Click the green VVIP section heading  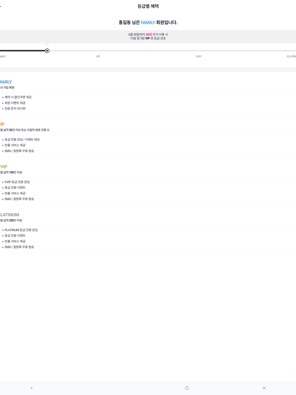(x=4, y=167)
